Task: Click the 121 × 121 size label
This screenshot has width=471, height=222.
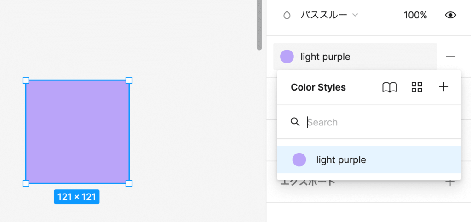Action: 77,197
